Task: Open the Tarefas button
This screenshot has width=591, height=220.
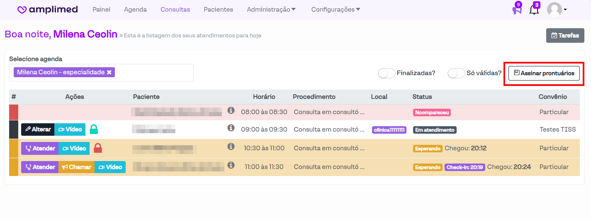Action: pos(565,36)
